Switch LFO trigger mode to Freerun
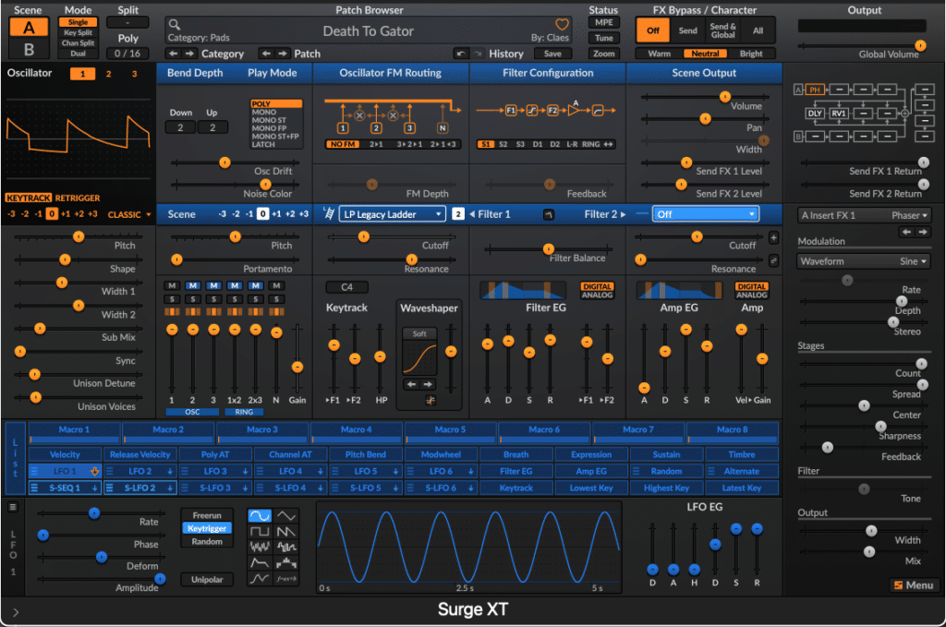Screen dimensions: 946x627 pos(205,516)
